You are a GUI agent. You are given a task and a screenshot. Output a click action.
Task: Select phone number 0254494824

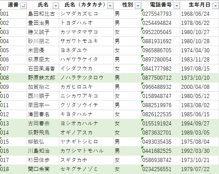coord(161,23)
